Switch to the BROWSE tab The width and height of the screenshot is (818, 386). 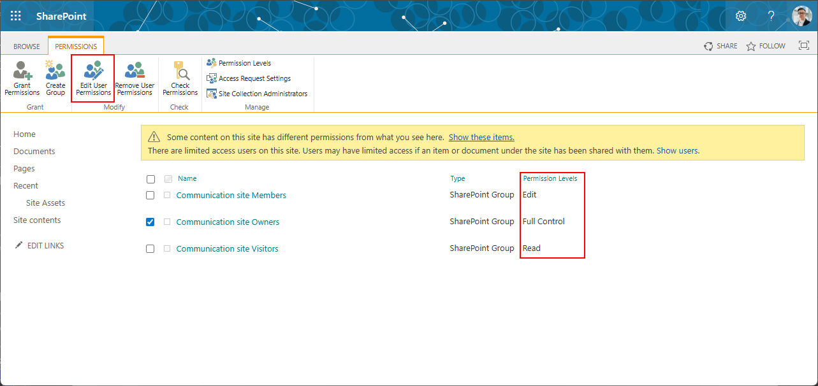coord(26,45)
